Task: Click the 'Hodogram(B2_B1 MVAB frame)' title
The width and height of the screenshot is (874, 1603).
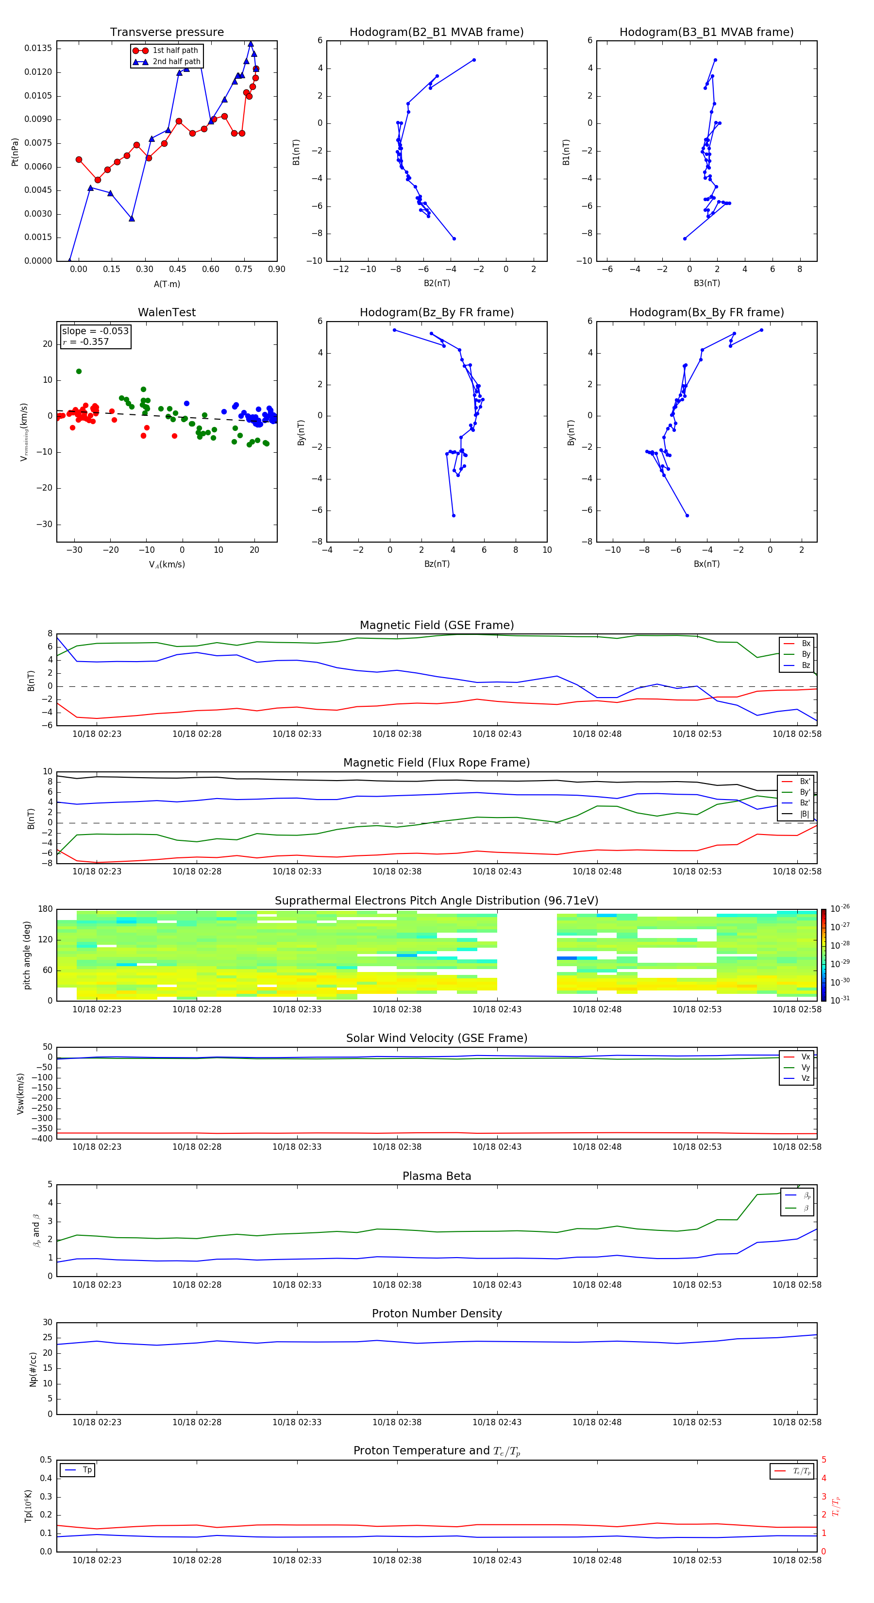Action: pos(437,32)
